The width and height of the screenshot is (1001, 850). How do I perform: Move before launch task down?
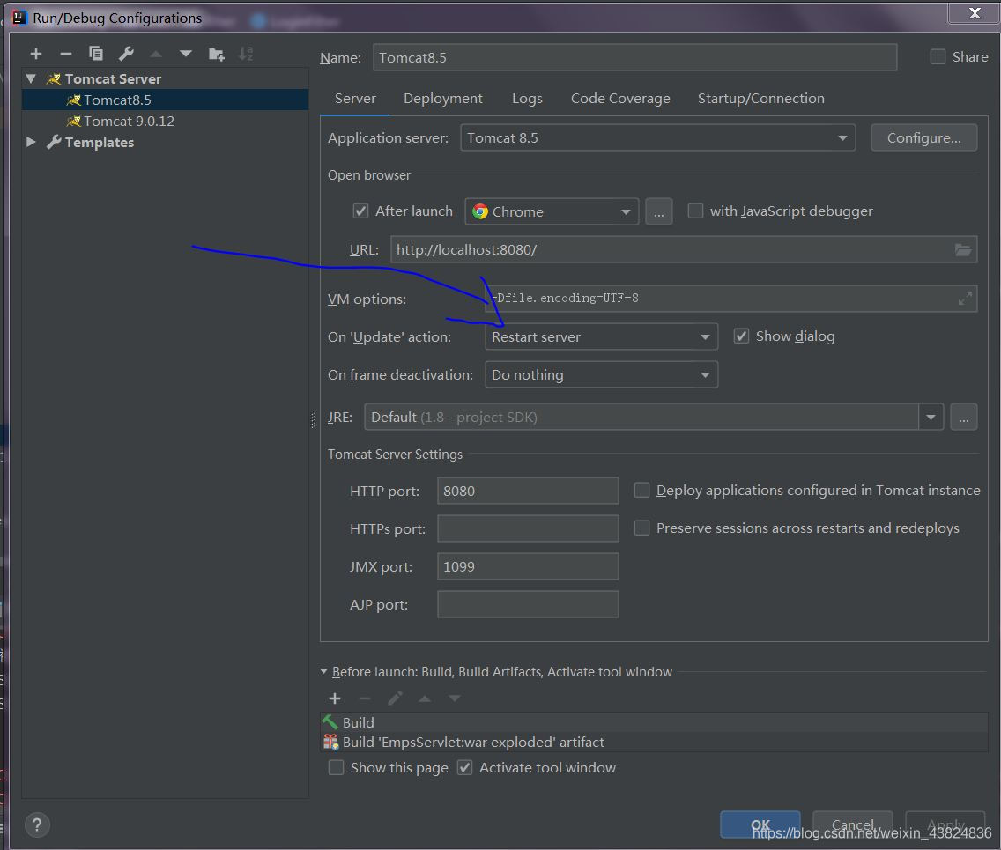point(455,698)
